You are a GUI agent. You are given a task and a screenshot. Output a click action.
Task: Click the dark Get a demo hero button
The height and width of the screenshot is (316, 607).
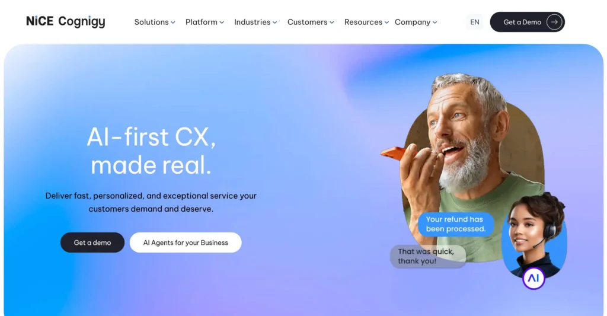[x=92, y=242]
